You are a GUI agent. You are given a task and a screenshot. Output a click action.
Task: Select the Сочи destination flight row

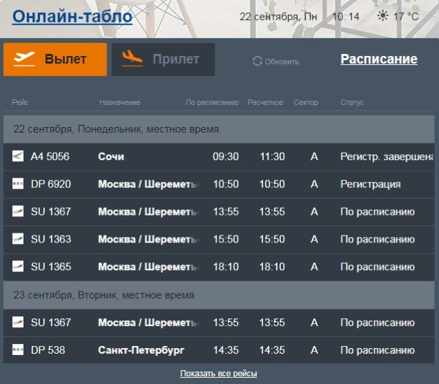coord(111,157)
